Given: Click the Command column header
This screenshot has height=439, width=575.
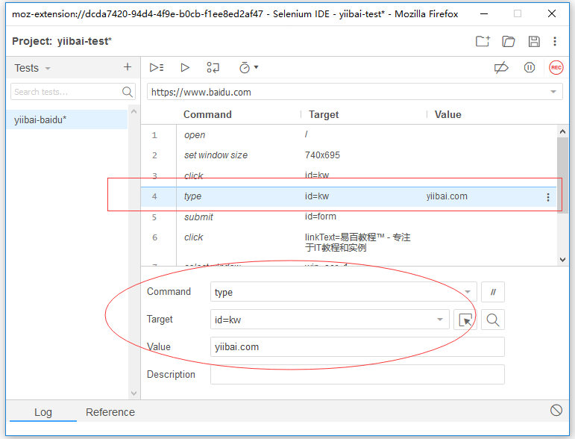Looking at the screenshot, I should click(x=207, y=114).
